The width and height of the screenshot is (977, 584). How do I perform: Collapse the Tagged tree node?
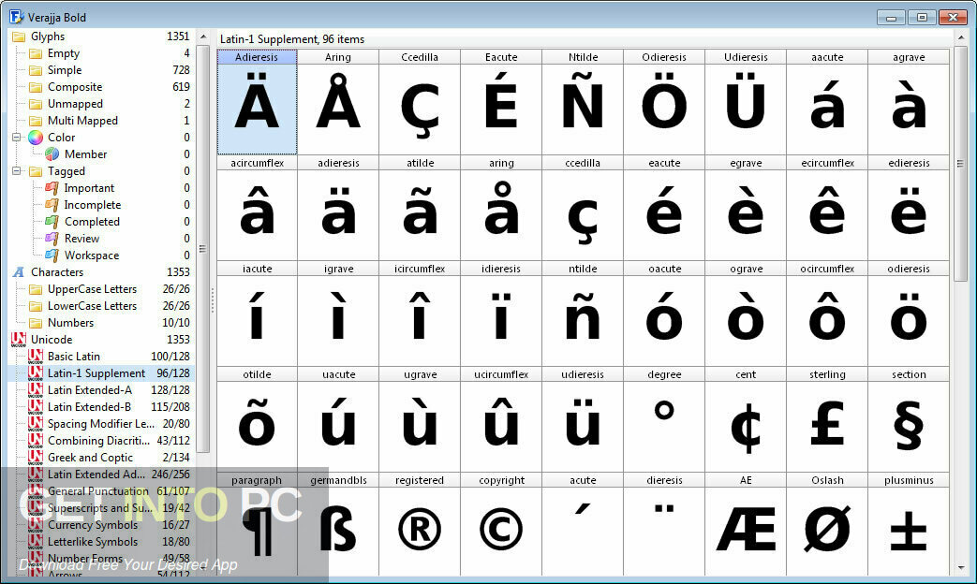(x=17, y=170)
